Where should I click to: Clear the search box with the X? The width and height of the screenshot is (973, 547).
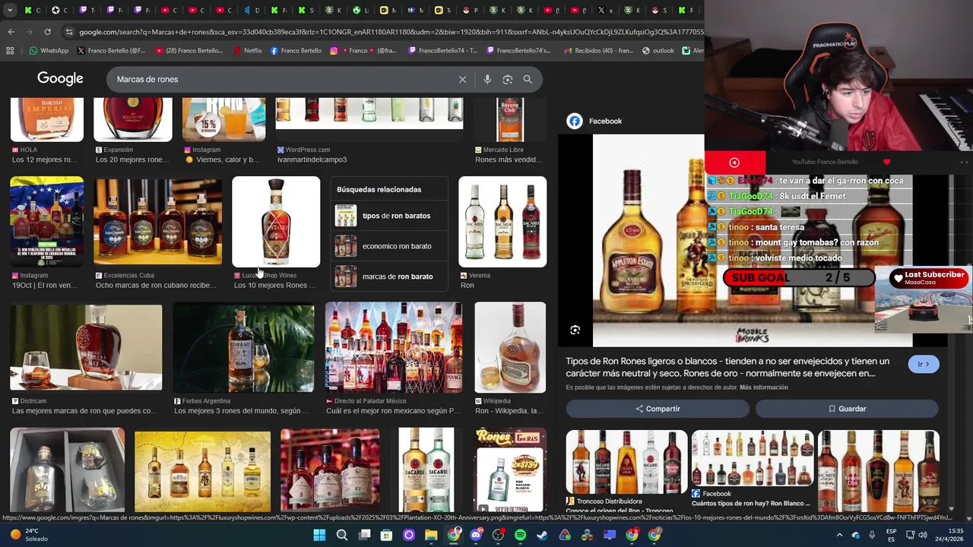pos(462,79)
